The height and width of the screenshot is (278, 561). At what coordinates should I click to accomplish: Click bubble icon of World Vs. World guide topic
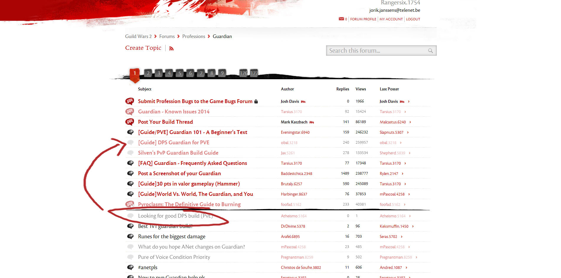[x=130, y=194]
